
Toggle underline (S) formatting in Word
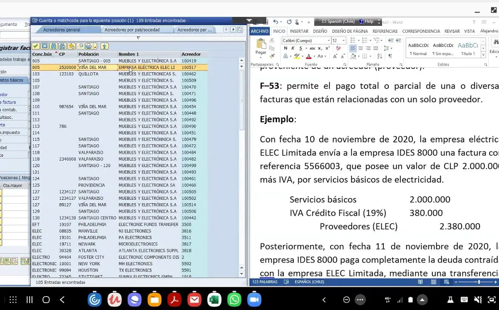point(300,48)
